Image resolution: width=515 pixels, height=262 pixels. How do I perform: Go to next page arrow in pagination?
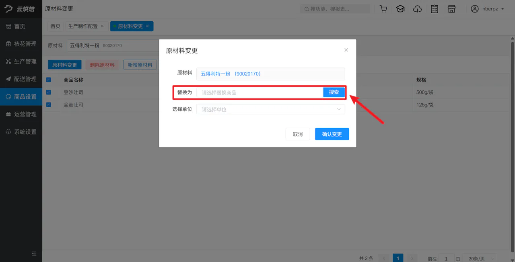tap(412, 258)
